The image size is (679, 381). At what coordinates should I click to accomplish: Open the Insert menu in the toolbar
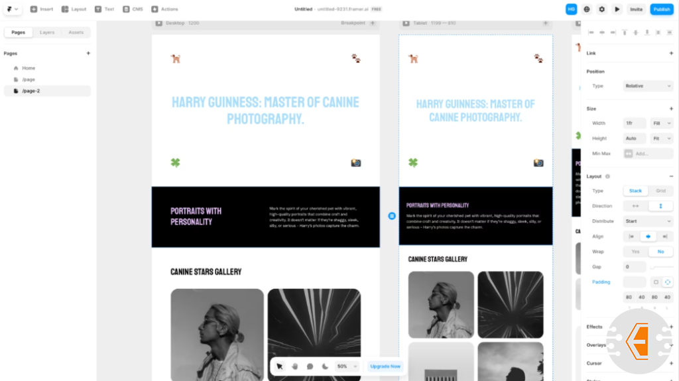coord(41,9)
